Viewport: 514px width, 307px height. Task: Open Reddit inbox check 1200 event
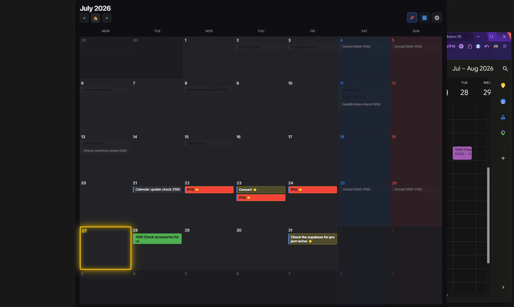[x=364, y=104]
